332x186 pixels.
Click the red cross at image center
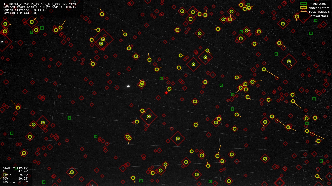point(166,93)
